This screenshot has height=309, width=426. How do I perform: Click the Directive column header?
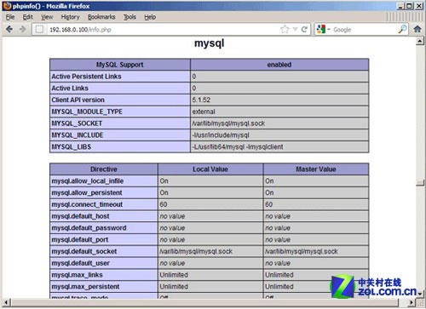(104, 169)
